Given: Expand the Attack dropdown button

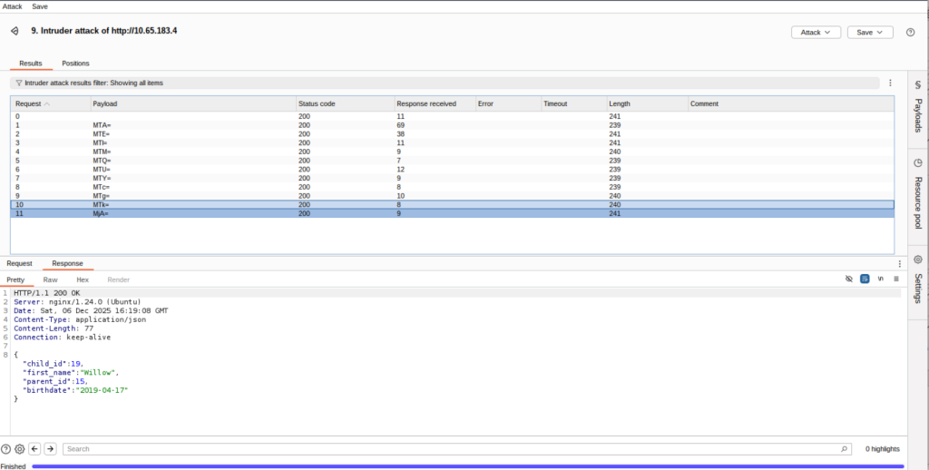Looking at the screenshot, I should click(816, 32).
